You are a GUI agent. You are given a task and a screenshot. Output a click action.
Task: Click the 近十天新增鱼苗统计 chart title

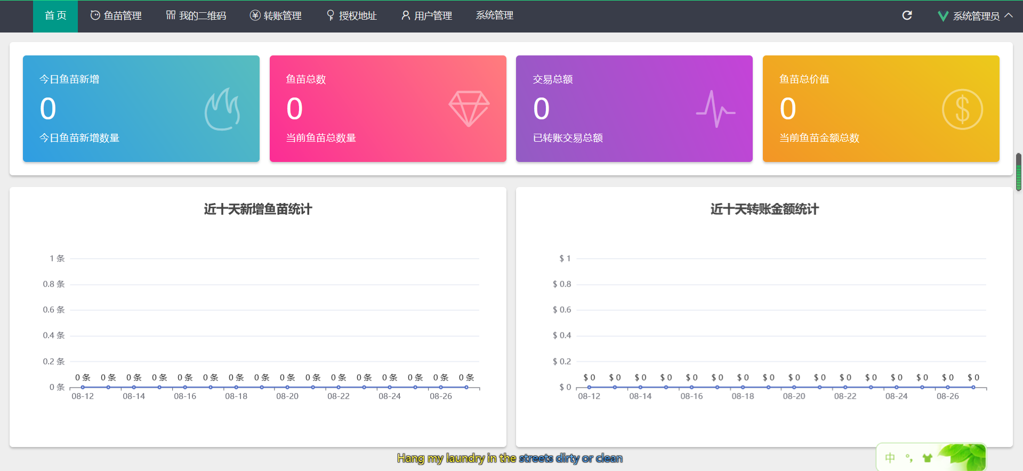(258, 209)
